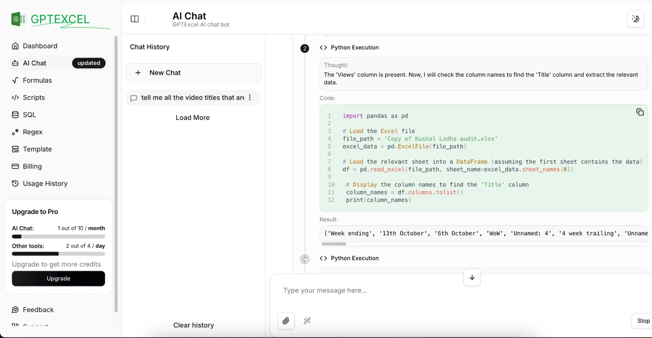Viewport: 652px width, 338px height.
Task: Start a New Chat
Action: [x=193, y=72]
